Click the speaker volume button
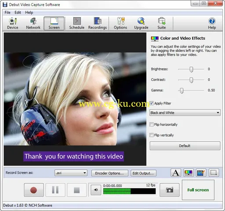 pyautogui.click(x=96, y=190)
